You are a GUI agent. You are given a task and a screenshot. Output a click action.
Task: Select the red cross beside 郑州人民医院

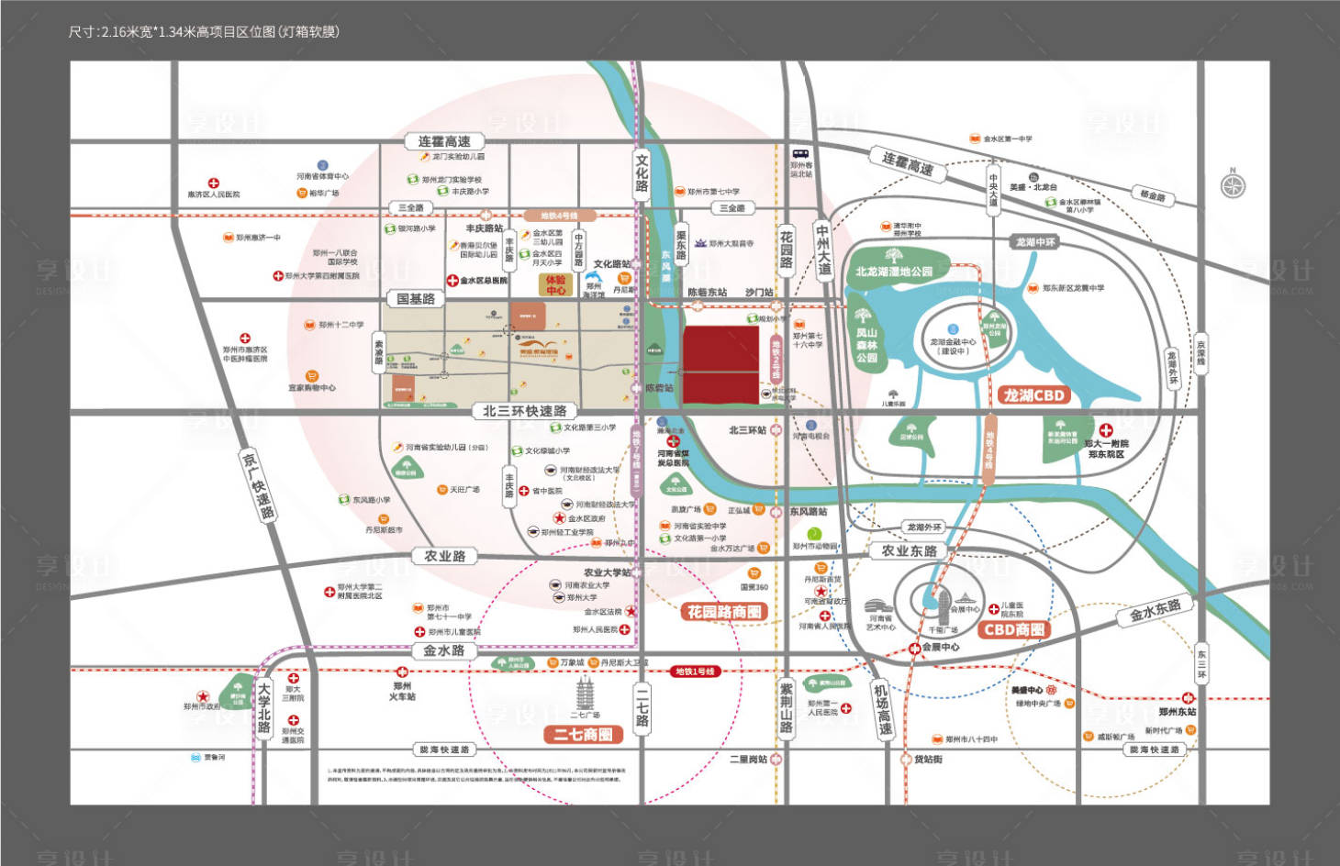click(x=624, y=629)
